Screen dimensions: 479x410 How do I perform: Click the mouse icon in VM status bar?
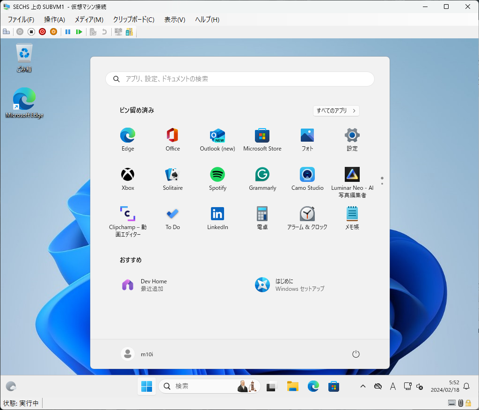(x=461, y=403)
